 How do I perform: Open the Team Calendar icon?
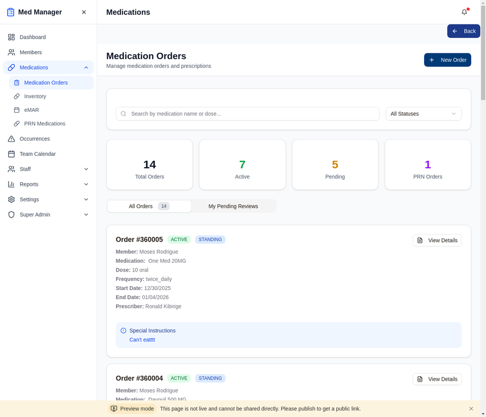[x=11, y=154]
